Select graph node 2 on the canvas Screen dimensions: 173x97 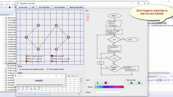38,25
